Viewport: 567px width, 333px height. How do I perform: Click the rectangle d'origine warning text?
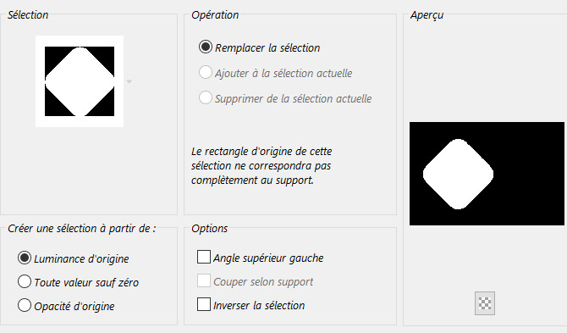261,165
